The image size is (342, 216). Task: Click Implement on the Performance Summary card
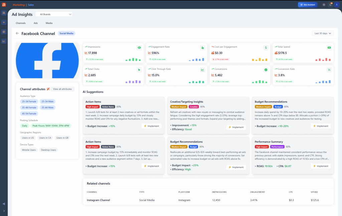[x=321, y=166]
